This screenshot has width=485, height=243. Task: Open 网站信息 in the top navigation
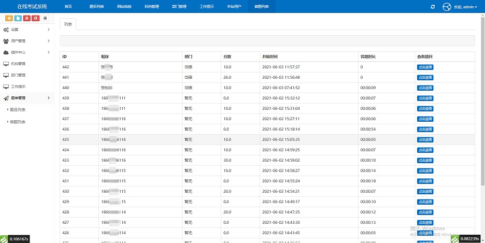[x=124, y=6]
